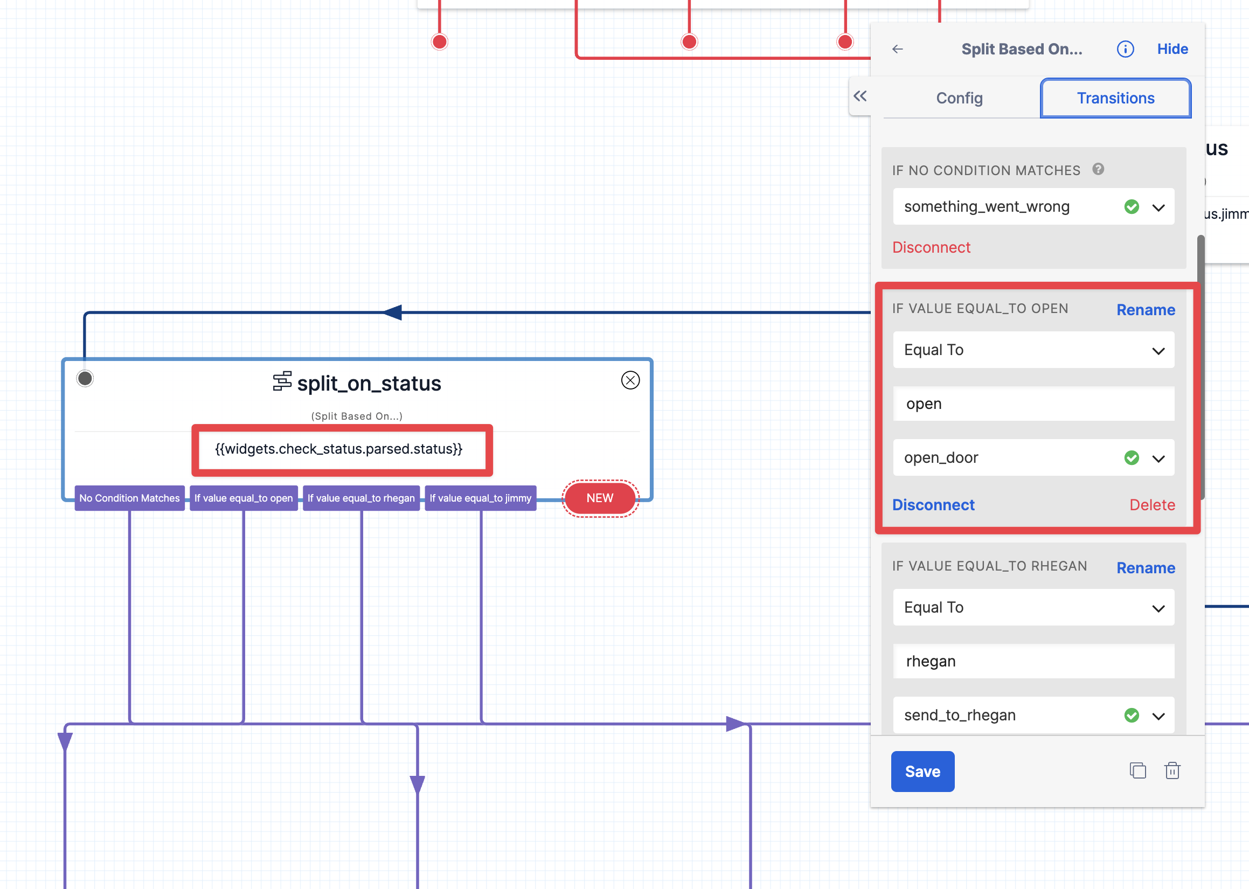The image size is (1249, 889).
Task: Delete the widget using trash icon
Action: coord(1172,770)
